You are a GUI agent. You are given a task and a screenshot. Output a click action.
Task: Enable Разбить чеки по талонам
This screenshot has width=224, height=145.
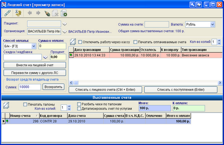coord(79,104)
